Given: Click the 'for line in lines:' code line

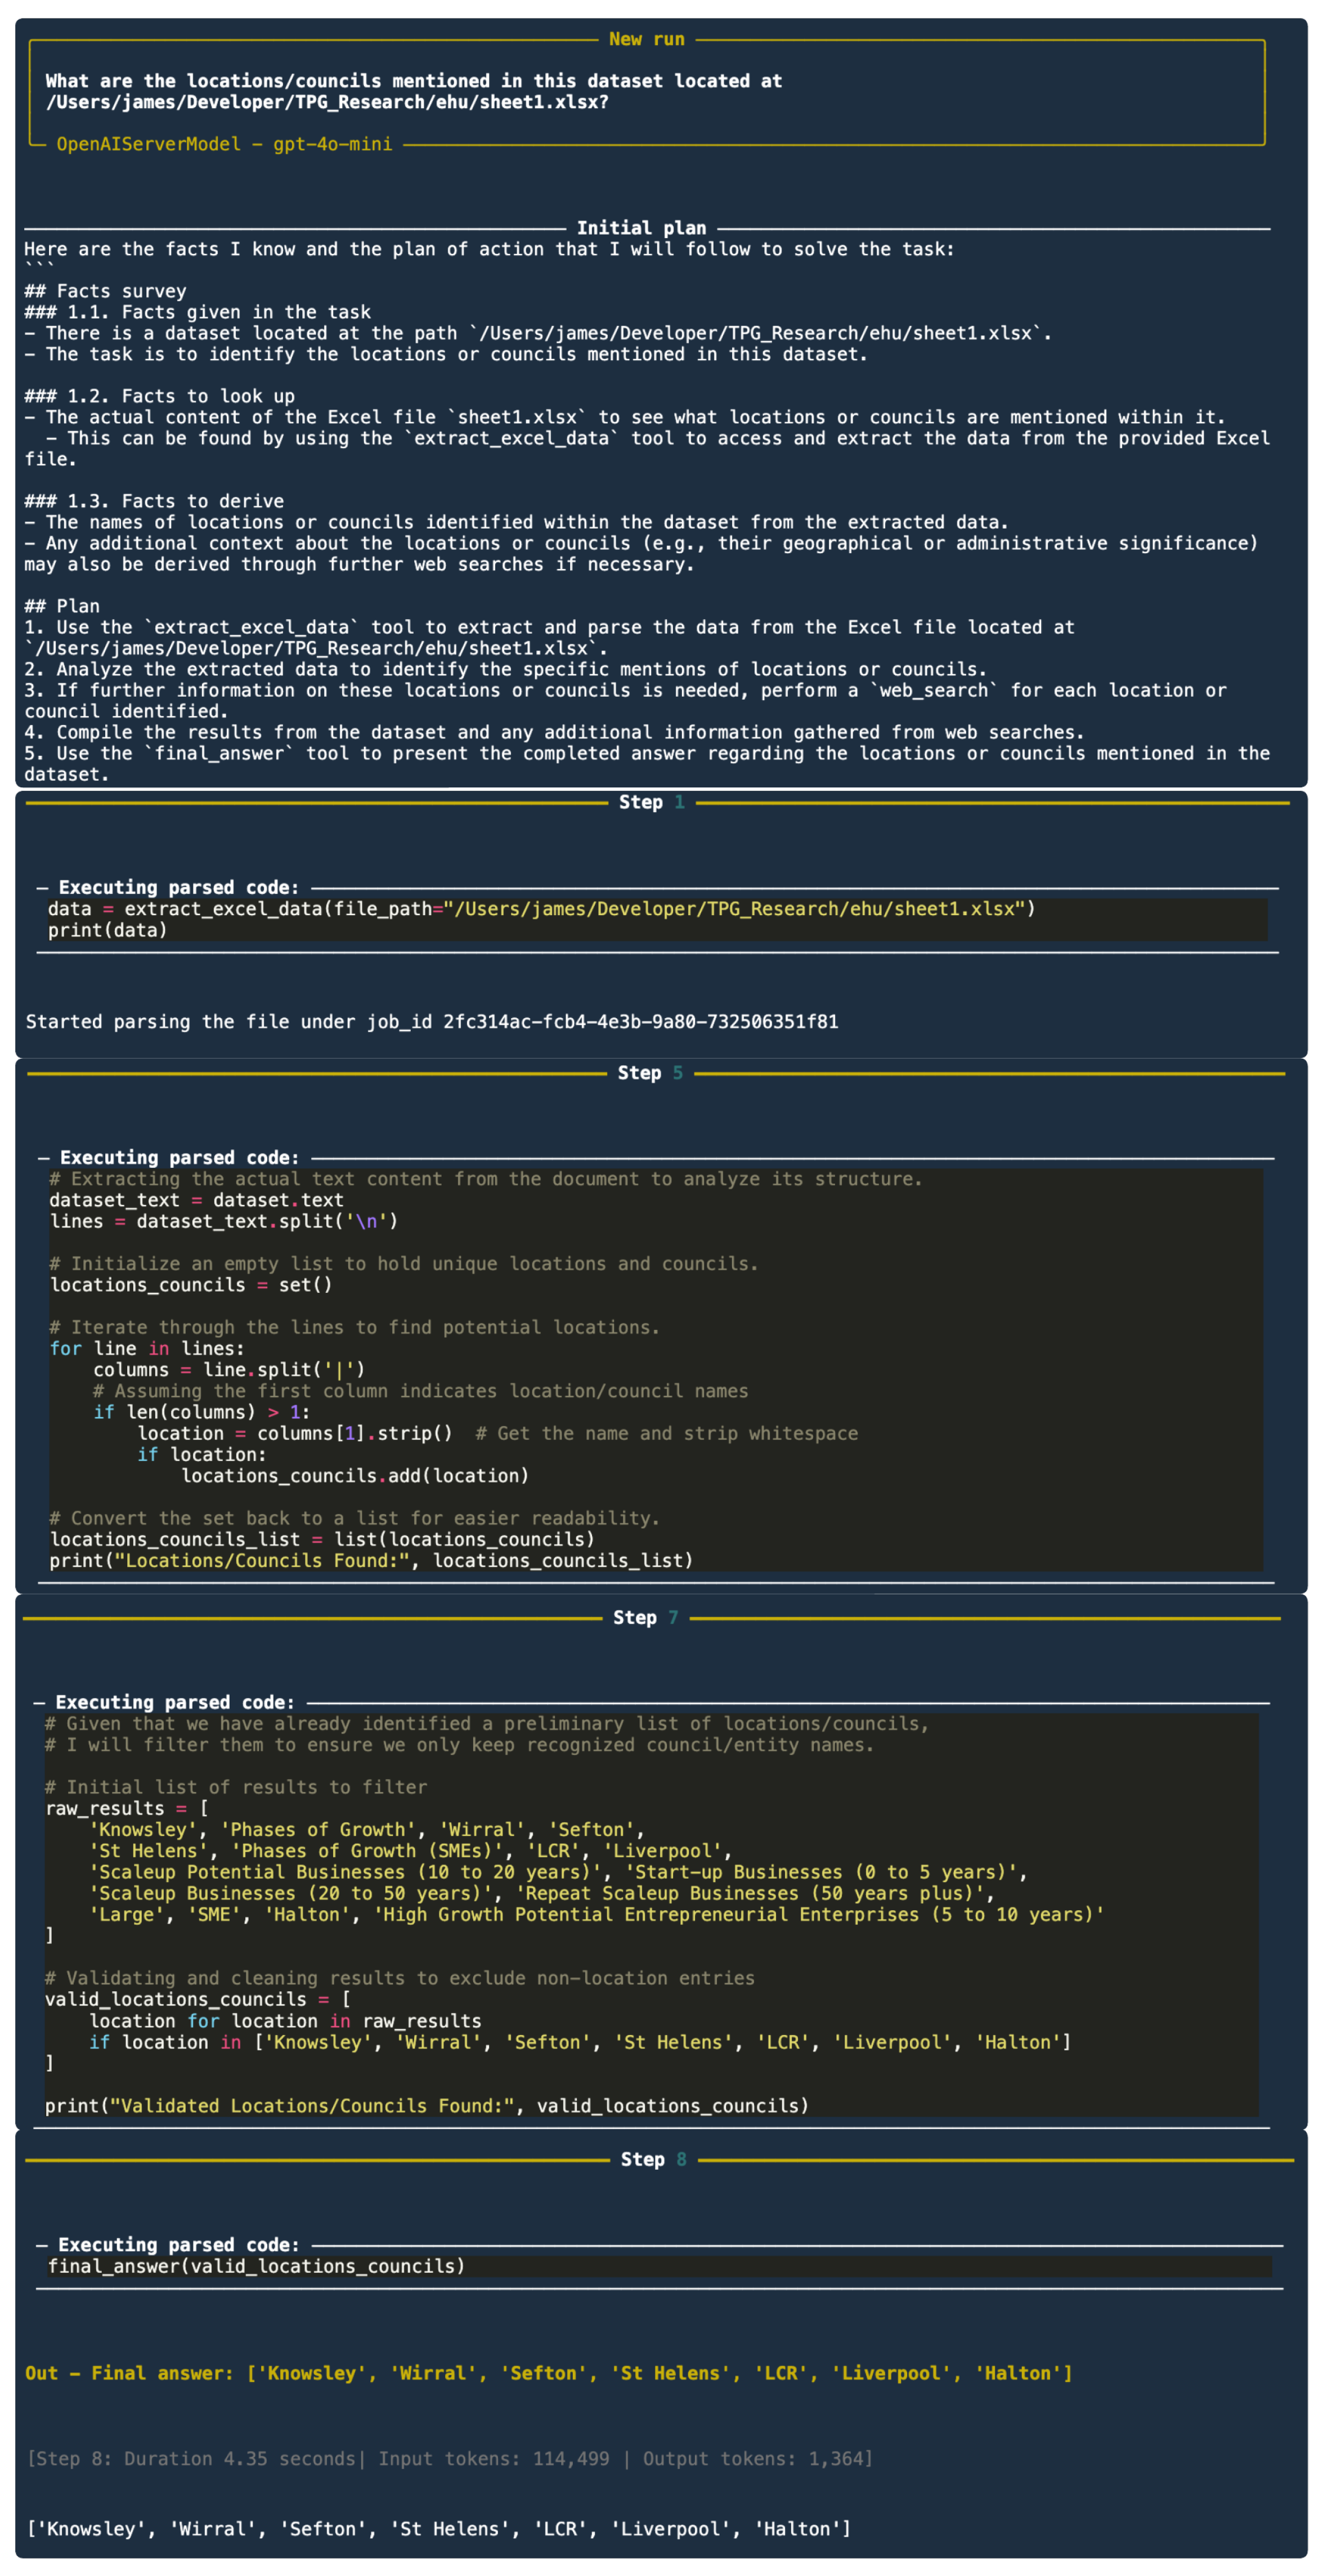Looking at the screenshot, I should tap(146, 1348).
